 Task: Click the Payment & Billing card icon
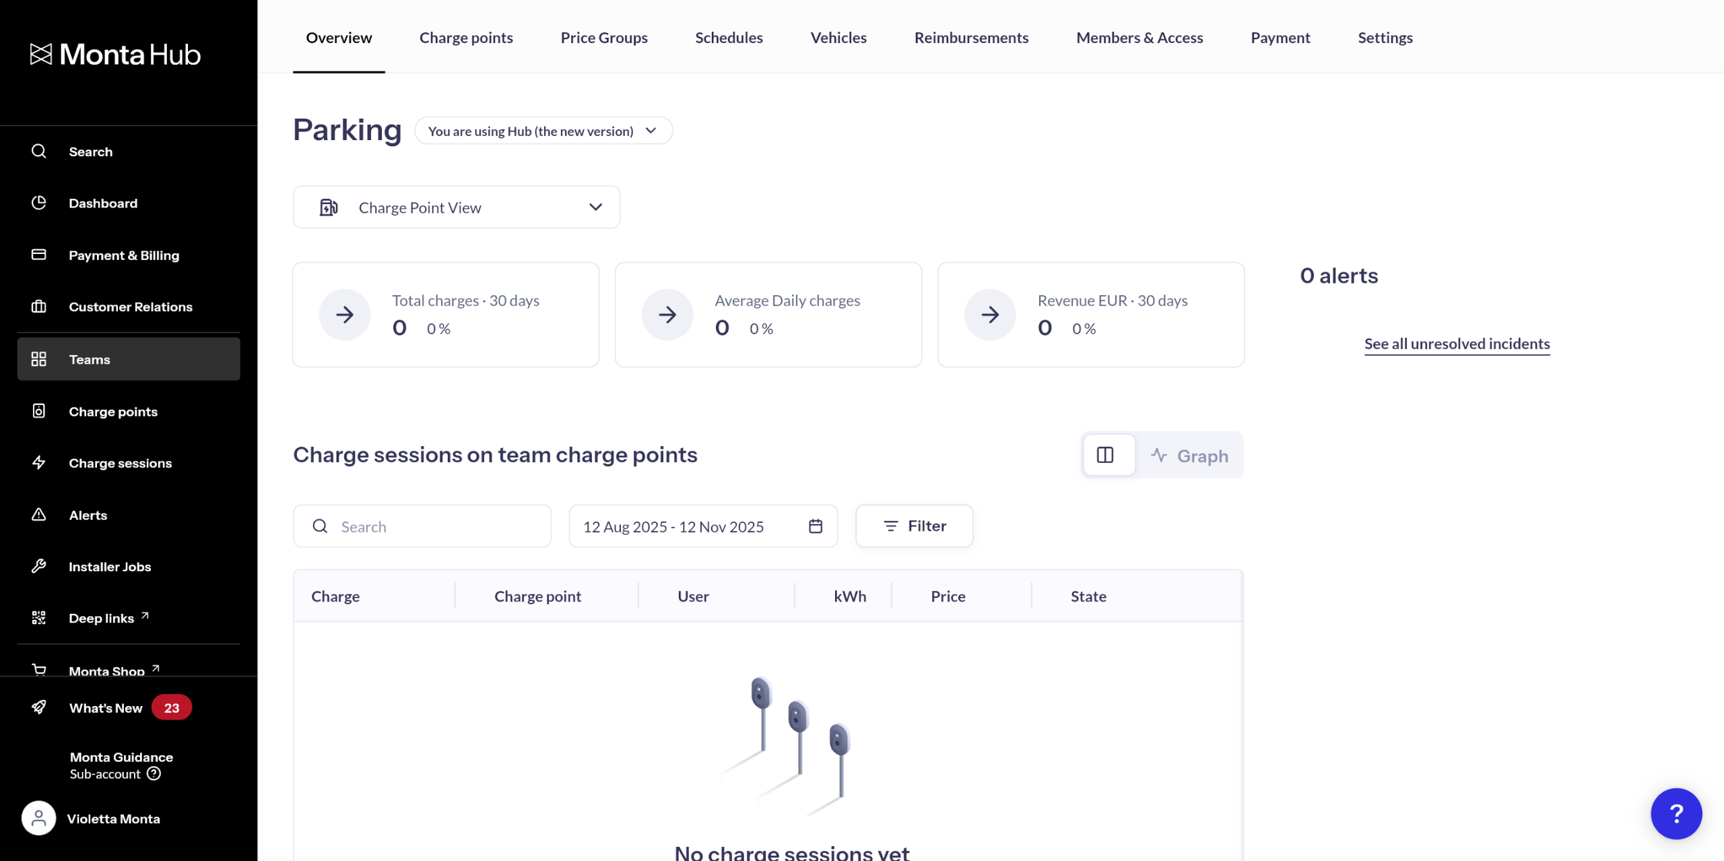coord(39,255)
